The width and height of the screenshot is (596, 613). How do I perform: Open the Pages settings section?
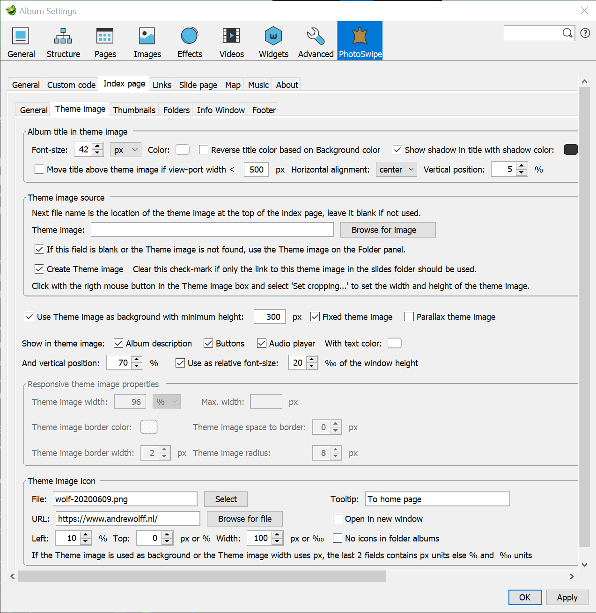[x=105, y=42]
